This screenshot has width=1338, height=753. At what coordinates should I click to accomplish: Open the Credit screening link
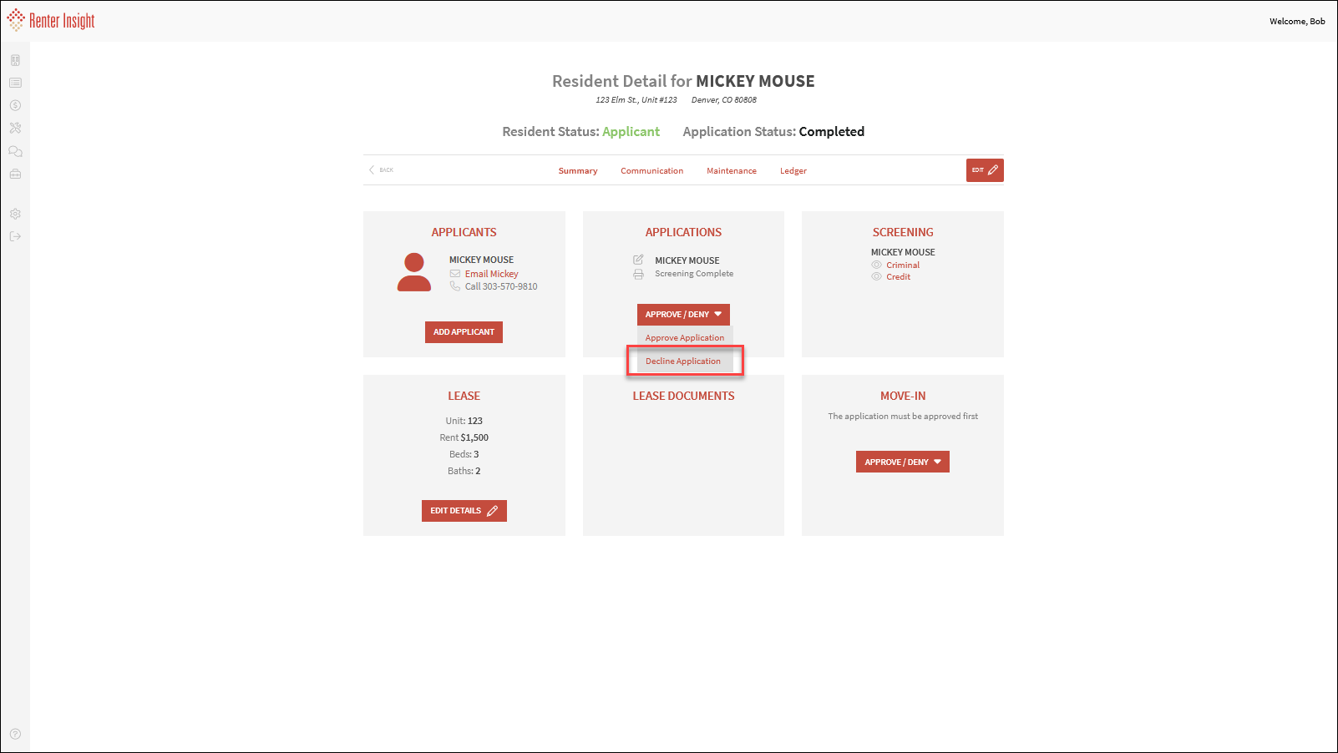(x=899, y=276)
